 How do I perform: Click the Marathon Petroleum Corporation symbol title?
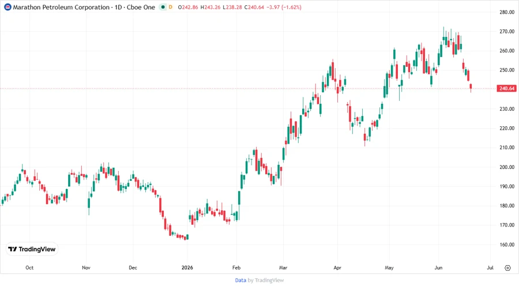pos(61,7)
